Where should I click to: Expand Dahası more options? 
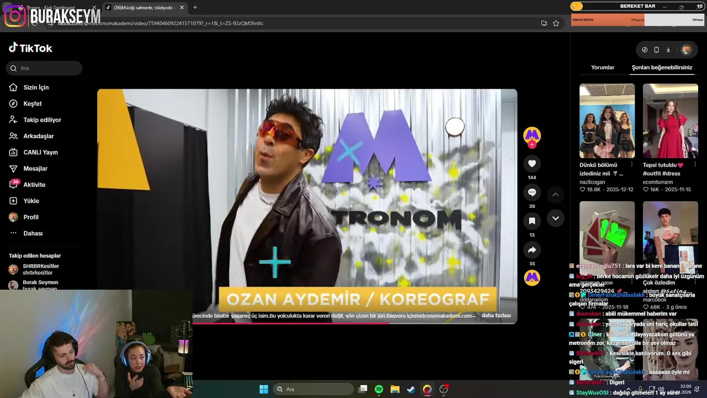[x=33, y=233]
